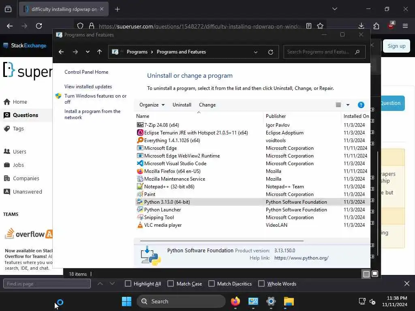Click Uninstall in the toolbar
Screen dimensions: 415x311
(182, 105)
